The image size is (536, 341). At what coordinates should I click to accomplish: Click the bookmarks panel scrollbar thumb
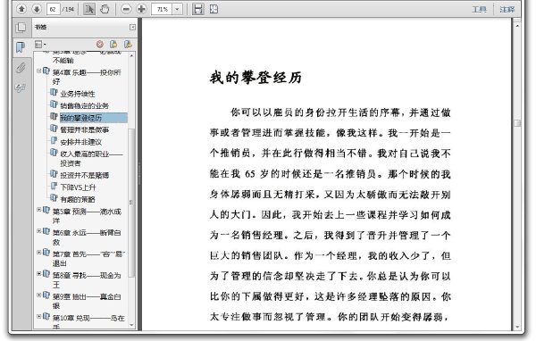(x=131, y=203)
